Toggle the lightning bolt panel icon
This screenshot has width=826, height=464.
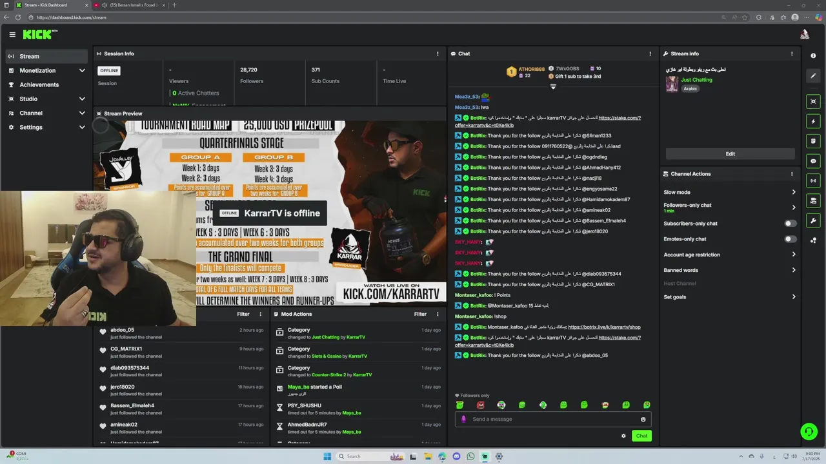[813, 121]
